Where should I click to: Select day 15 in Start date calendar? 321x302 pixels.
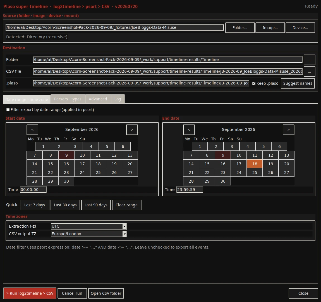coord(50,164)
